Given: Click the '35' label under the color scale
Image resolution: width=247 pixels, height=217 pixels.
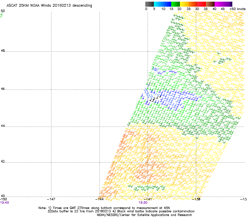Looking at the screenshot, I should coord(206,9).
